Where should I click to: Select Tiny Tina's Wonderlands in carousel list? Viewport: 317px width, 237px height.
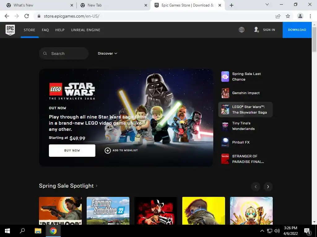(x=245, y=126)
